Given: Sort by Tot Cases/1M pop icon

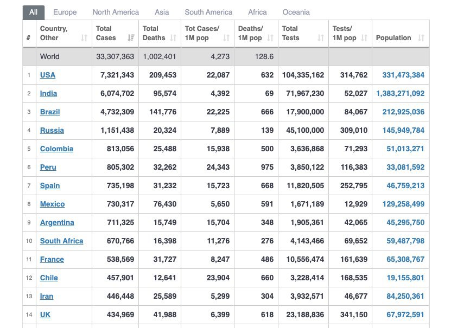Looking at the screenshot, I should pos(226,38).
